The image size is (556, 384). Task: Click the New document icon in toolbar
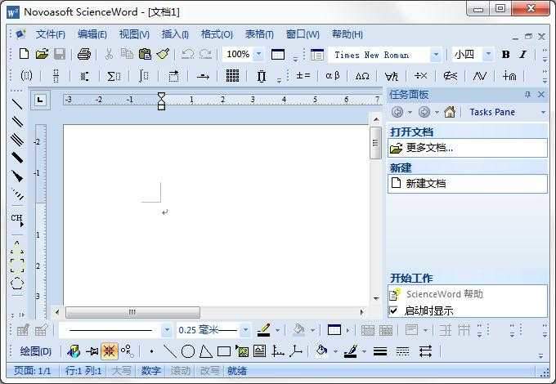[x=24, y=55]
